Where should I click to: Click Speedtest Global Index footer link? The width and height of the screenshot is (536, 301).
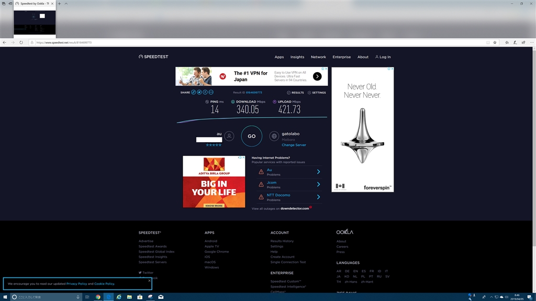tap(156, 251)
